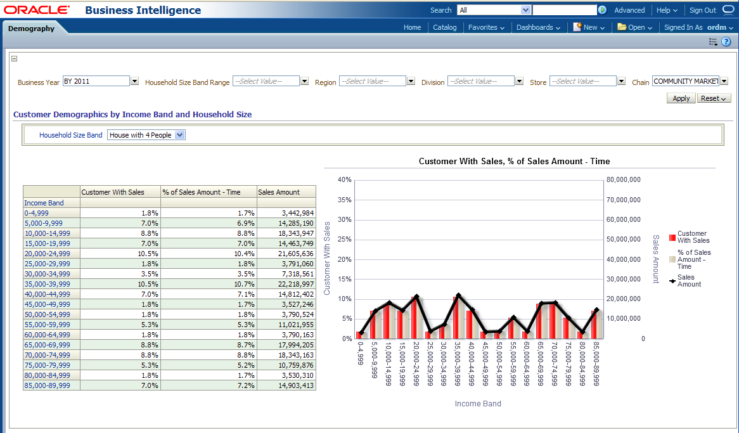Expand the Chain dropdown arrow
This screenshot has width=739, height=433.
[x=724, y=81]
